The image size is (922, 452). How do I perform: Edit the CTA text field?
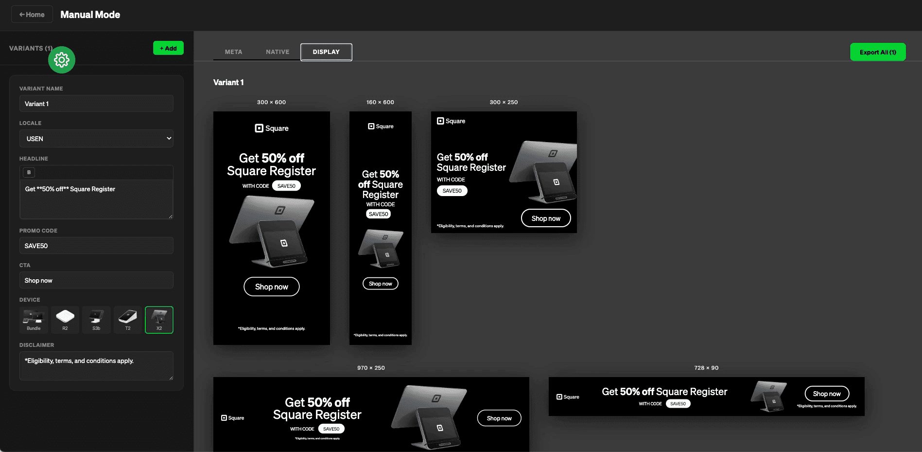[96, 280]
